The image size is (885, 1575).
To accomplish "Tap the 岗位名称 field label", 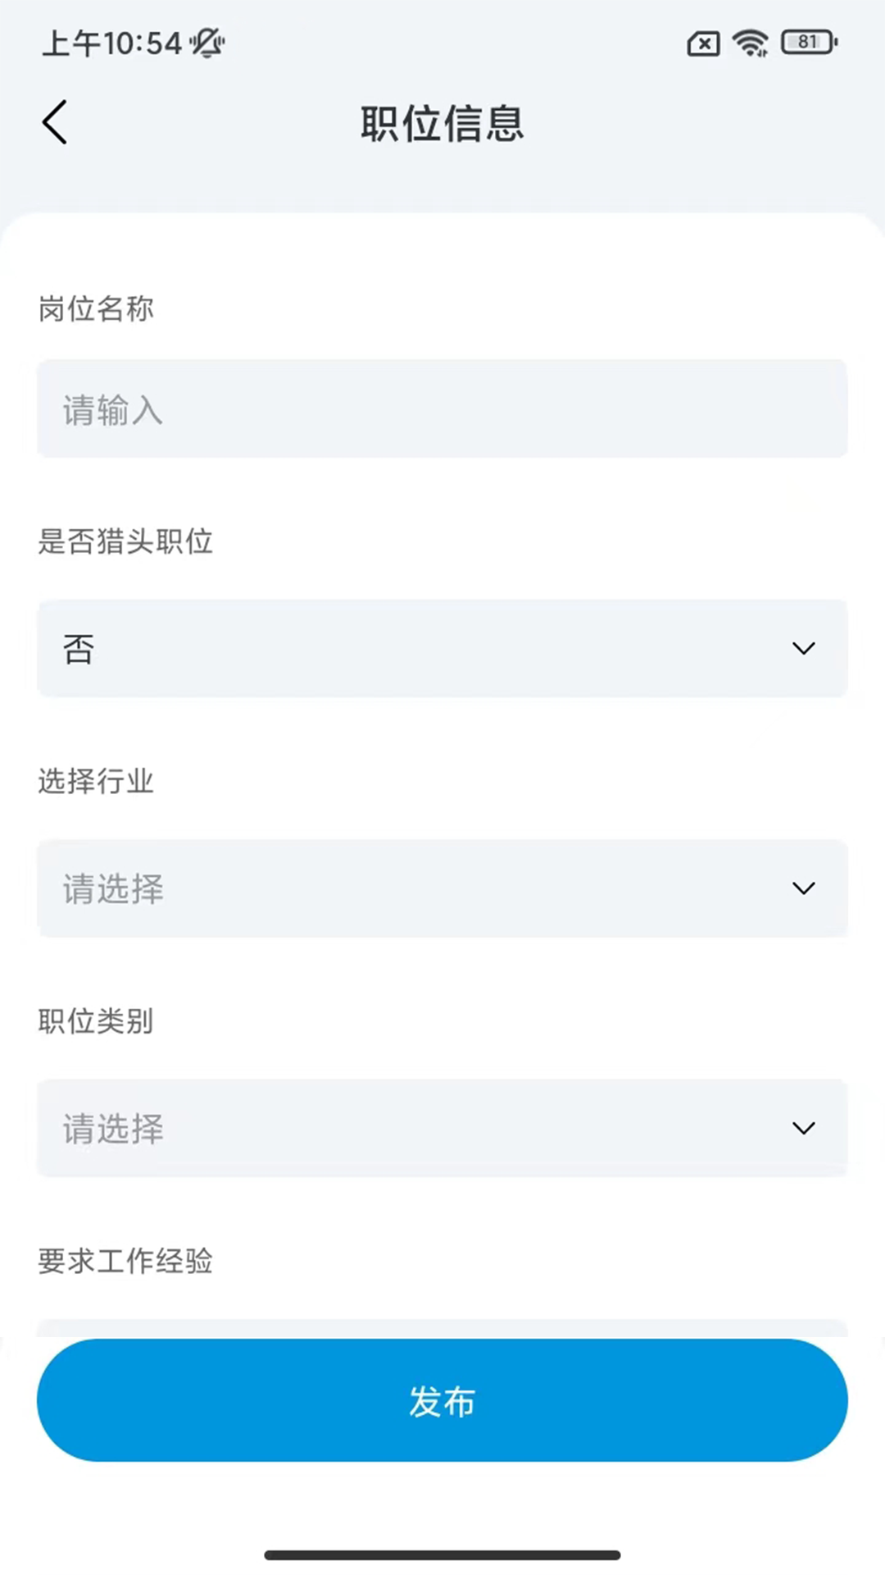I will pyautogui.click(x=96, y=309).
